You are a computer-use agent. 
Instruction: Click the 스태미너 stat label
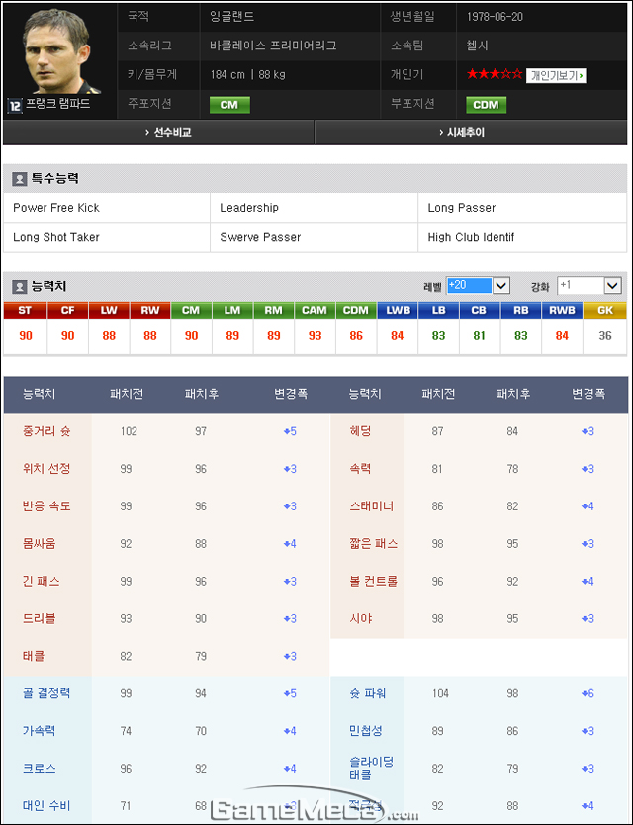(372, 506)
